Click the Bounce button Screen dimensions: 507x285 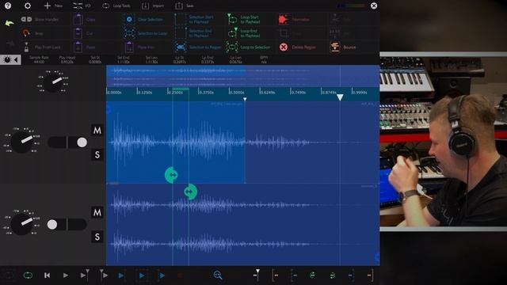343,47
